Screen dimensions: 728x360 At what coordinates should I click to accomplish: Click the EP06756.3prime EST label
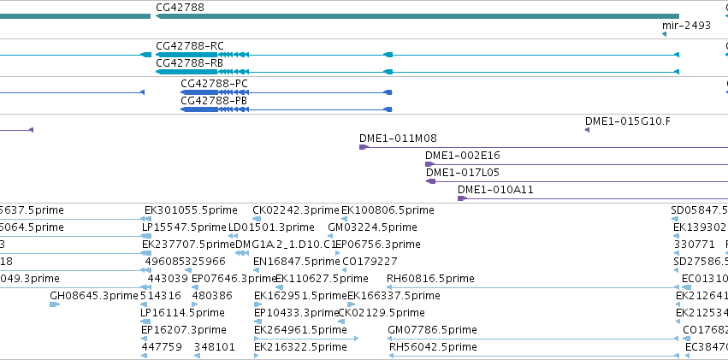tap(378, 245)
